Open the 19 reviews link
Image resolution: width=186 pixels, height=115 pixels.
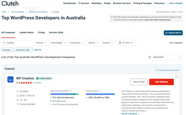coord(37,83)
